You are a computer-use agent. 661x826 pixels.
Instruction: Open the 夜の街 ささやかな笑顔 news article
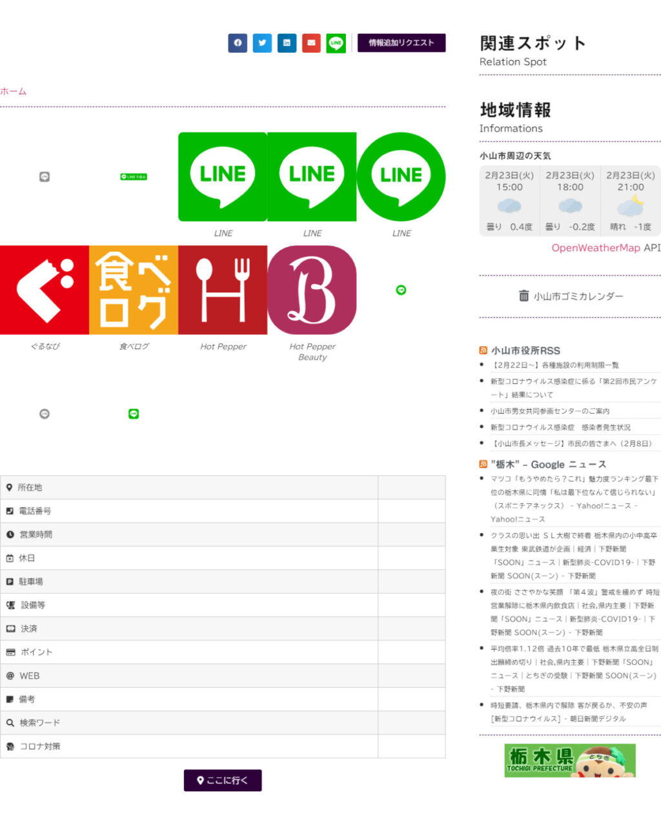(575, 612)
